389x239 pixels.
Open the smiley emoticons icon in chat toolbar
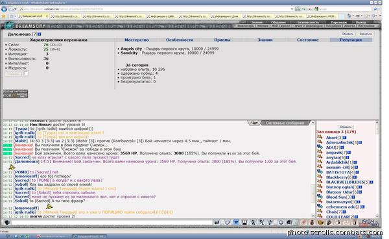pos(281,222)
